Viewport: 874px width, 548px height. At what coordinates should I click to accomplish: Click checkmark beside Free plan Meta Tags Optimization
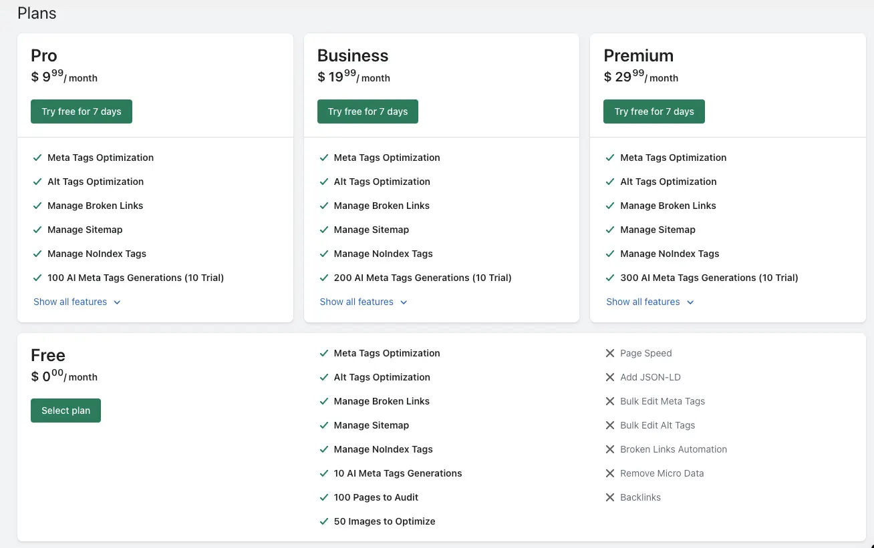coord(324,353)
